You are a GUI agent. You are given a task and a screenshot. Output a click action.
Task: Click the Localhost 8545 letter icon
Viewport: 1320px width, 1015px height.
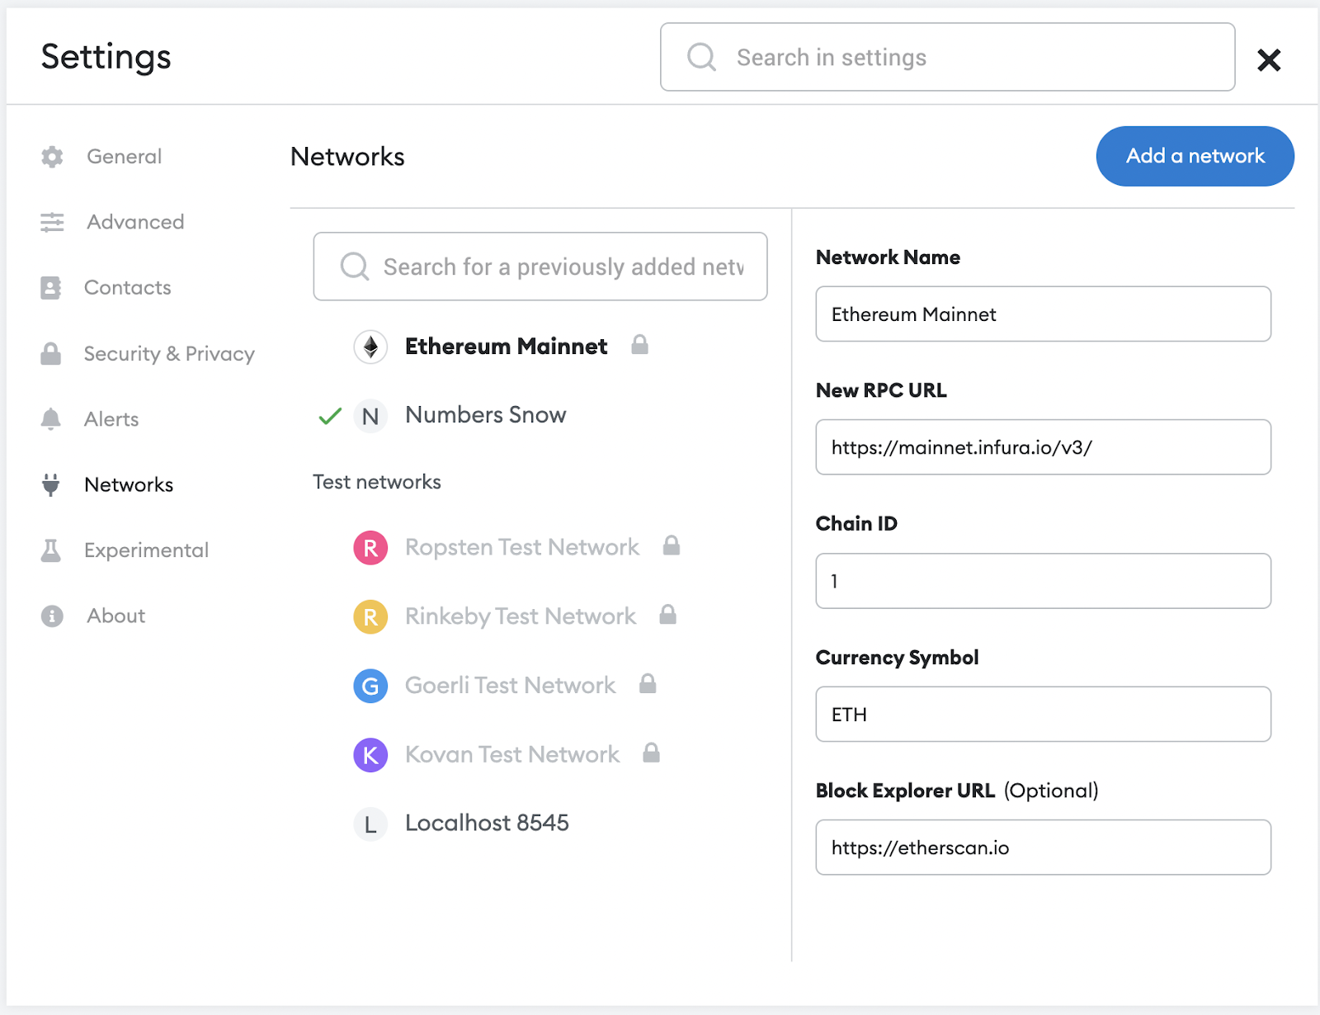[x=370, y=824]
